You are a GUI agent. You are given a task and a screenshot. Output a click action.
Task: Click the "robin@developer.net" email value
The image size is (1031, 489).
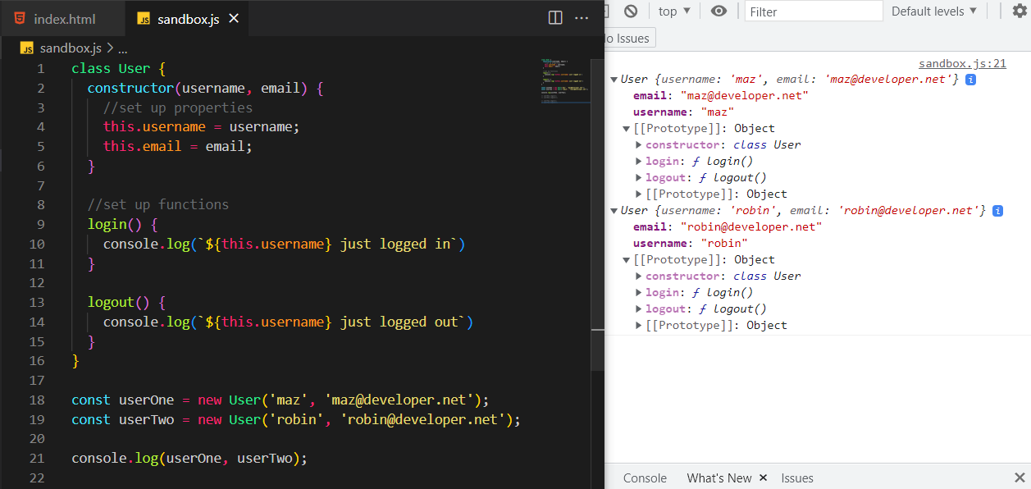[750, 227]
